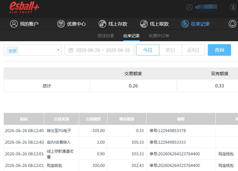Screen dimensions: 238x171
Task: Open 优惠中心 menu
Action: point(72,24)
